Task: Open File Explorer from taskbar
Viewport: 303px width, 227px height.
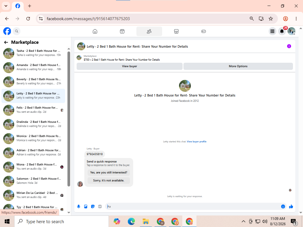Action: pyautogui.click(x=146, y=221)
